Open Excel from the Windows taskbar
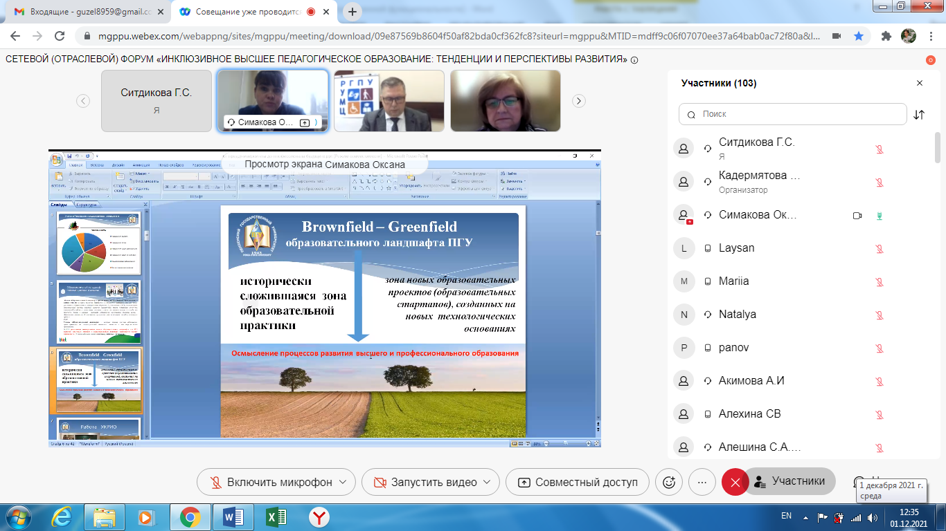946x531 pixels. [x=275, y=516]
